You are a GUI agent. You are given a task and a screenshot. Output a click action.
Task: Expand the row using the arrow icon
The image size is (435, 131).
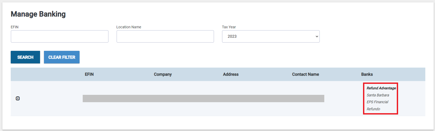click(18, 99)
